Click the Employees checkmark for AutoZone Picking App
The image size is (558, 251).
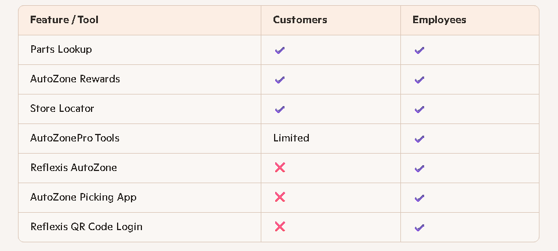point(420,198)
